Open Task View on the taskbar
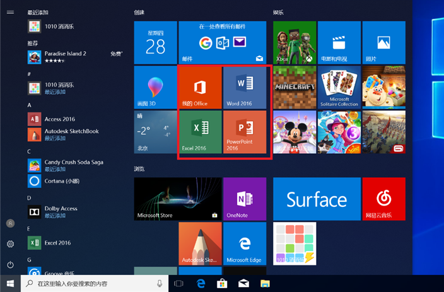Image resolution: width=444 pixels, height=292 pixels. (x=178, y=284)
